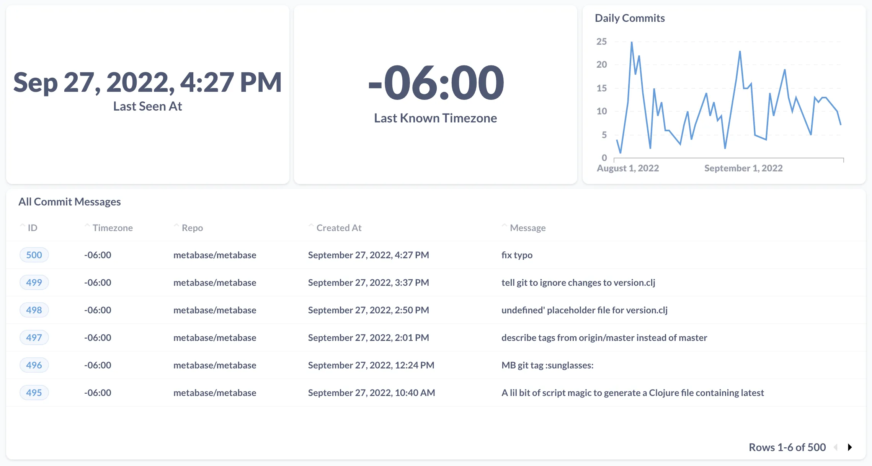The height and width of the screenshot is (466, 872).
Task: Sort table by Created At column
Action: [335, 228]
